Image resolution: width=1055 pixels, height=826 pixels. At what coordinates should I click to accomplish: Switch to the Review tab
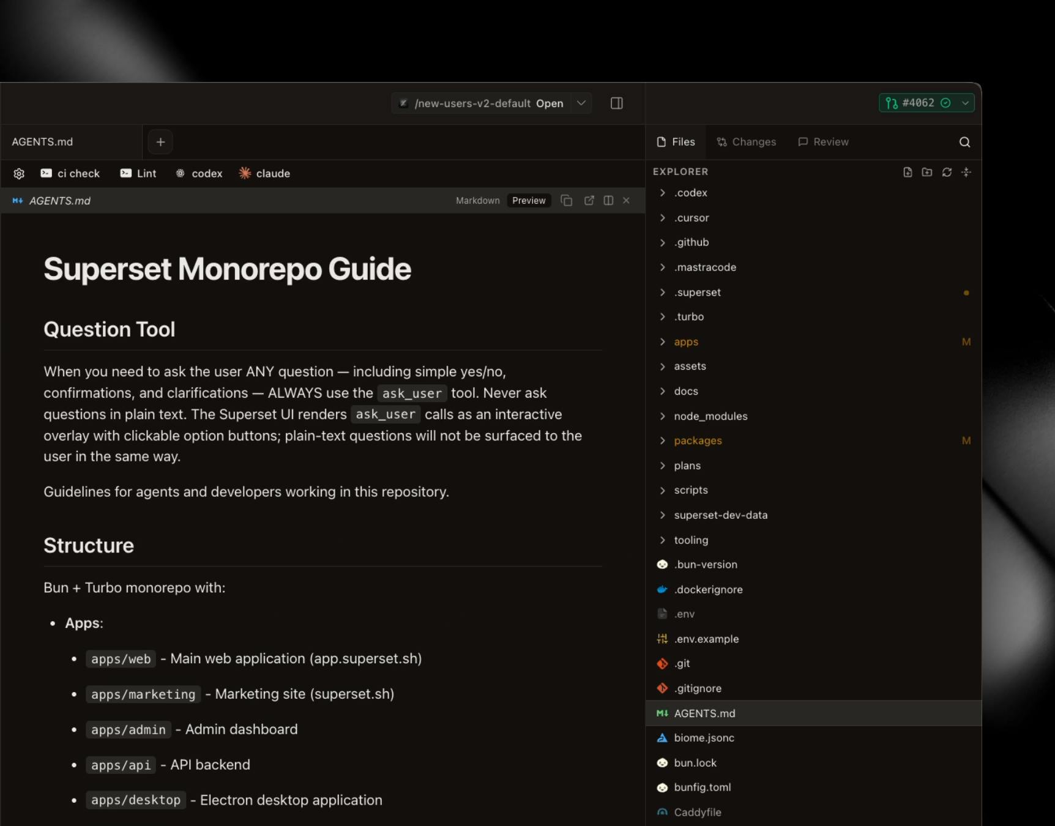pos(823,142)
